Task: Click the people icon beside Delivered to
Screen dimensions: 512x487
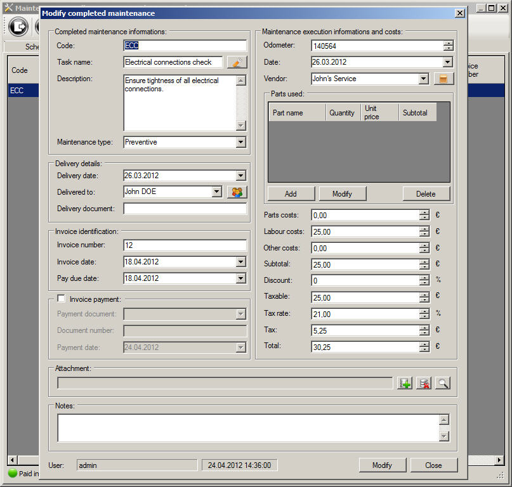Action: coord(237,192)
